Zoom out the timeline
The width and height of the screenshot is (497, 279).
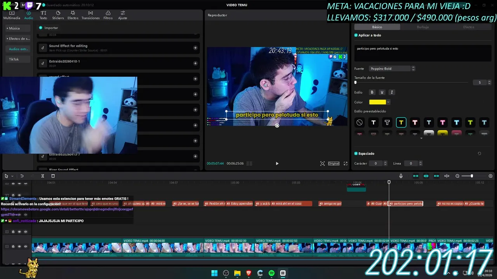tap(457, 176)
